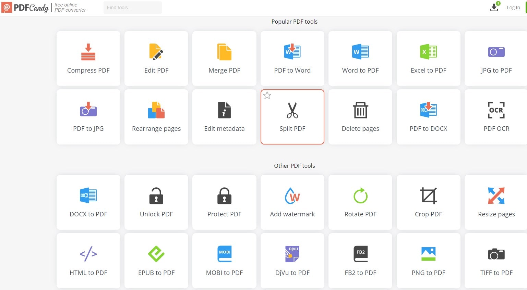
Task: Open the Unlock PDF padlock icon
Action: pyautogui.click(x=156, y=196)
